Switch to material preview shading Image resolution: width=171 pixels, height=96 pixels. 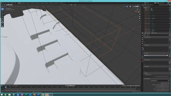(137, 6)
